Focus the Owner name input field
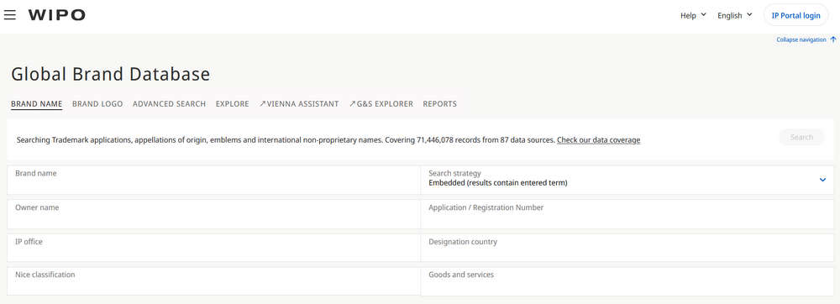 click(213, 213)
